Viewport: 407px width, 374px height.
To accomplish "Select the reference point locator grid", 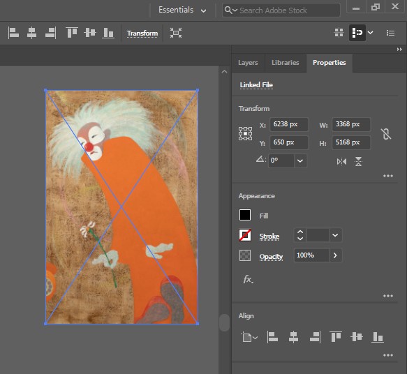I will pyautogui.click(x=245, y=133).
